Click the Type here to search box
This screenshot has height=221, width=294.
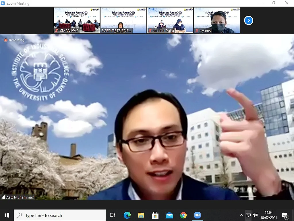pyautogui.click(x=60, y=215)
